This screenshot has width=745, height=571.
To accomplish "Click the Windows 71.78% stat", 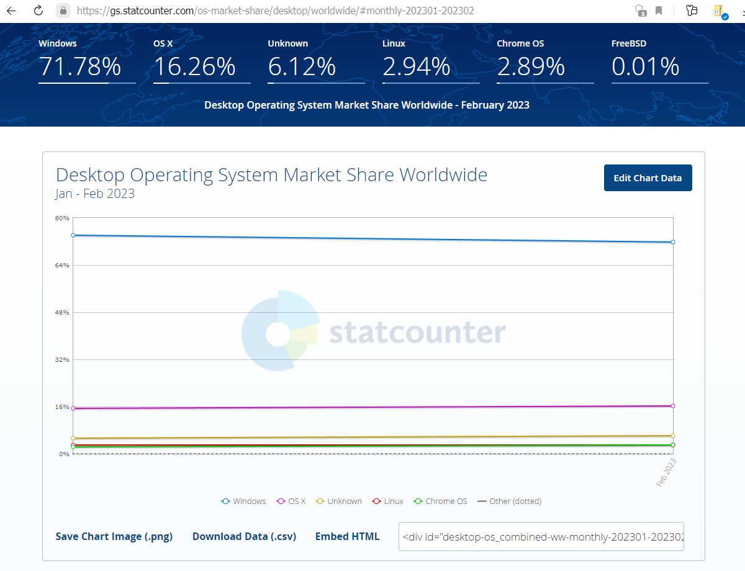I will [x=87, y=60].
